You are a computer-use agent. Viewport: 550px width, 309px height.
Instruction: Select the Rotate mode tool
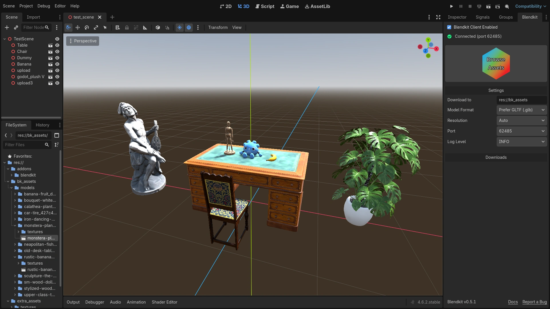pyautogui.click(x=87, y=27)
